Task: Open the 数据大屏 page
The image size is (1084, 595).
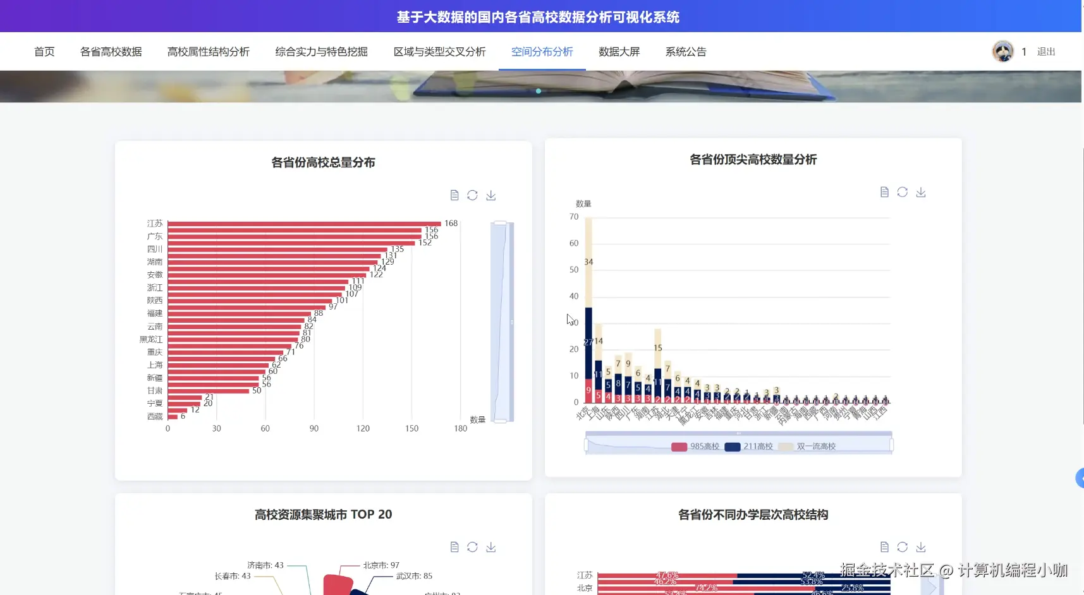Action: pyautogui.click(x=619, y=51)
